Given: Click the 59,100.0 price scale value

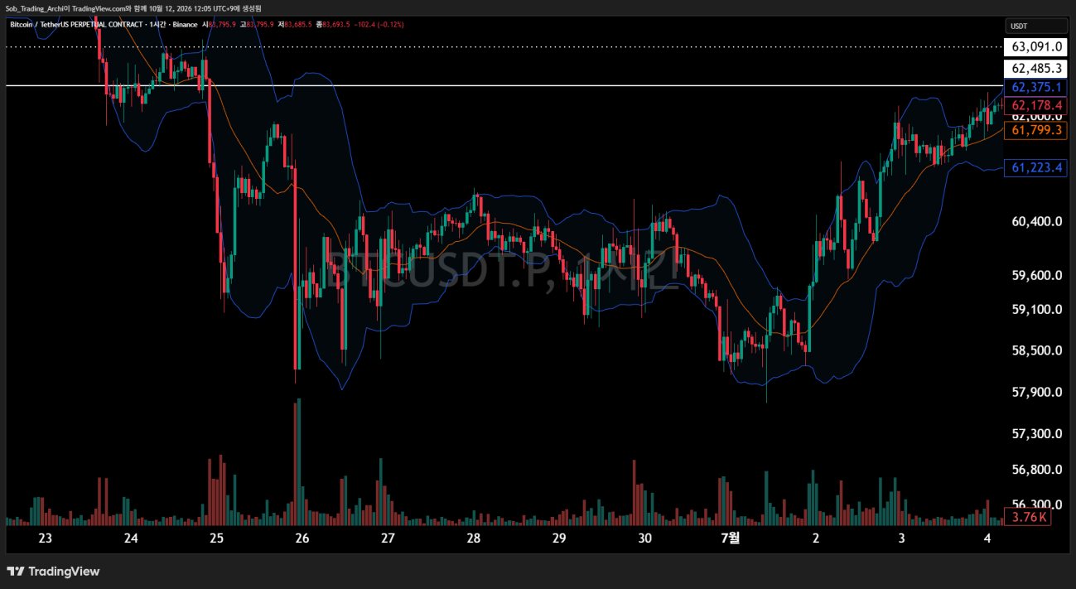Looking at the screenshot, I should point(1036,310).
